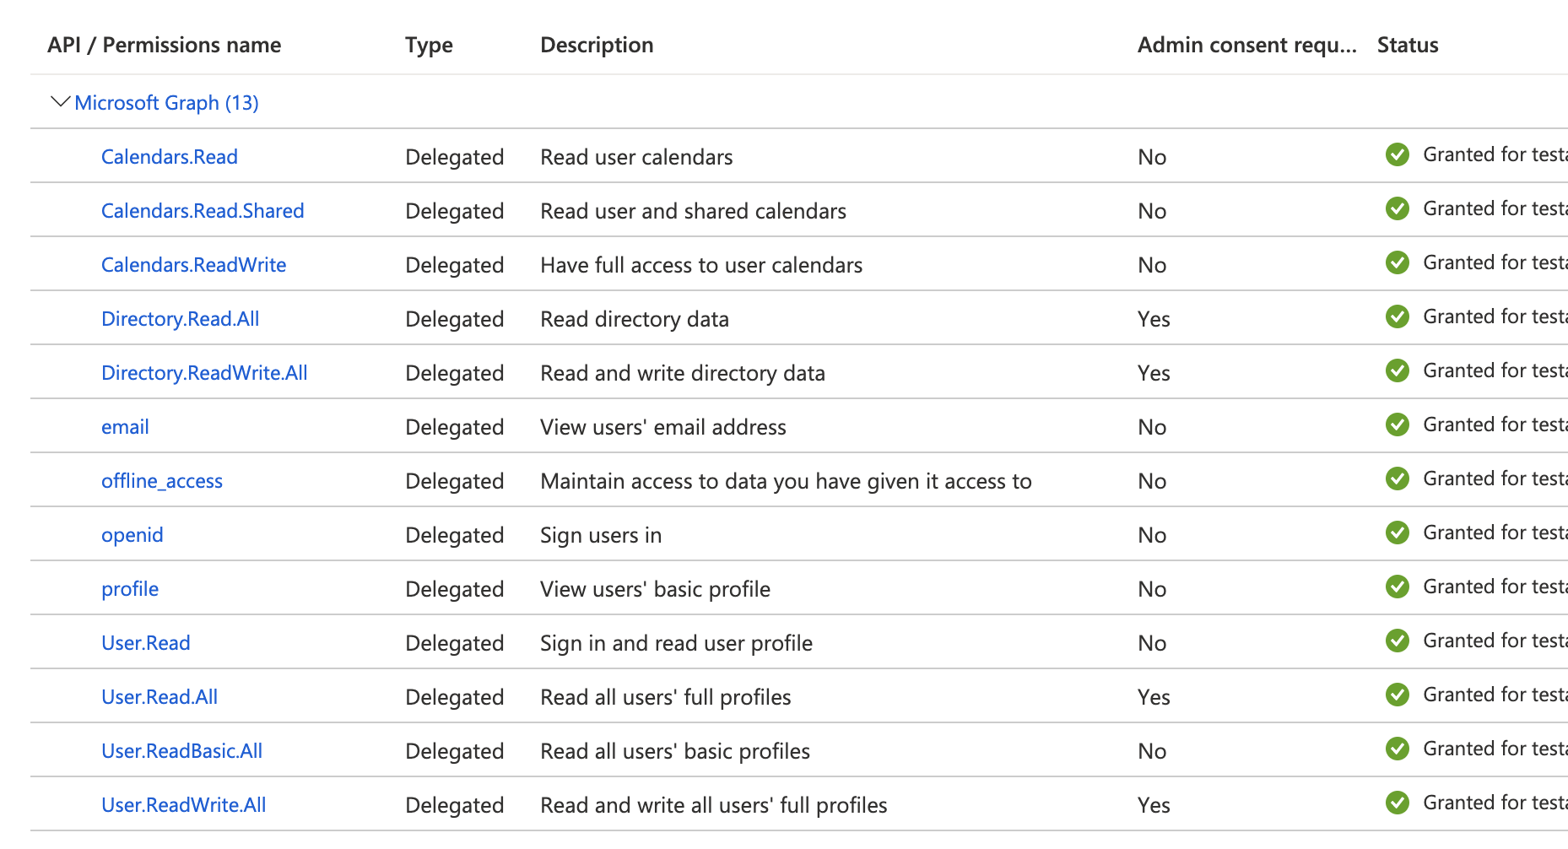The width and height of the screenshot is (1568, 849).
Task: Select the 'Sign users in' description
Action: pos(601,535)
